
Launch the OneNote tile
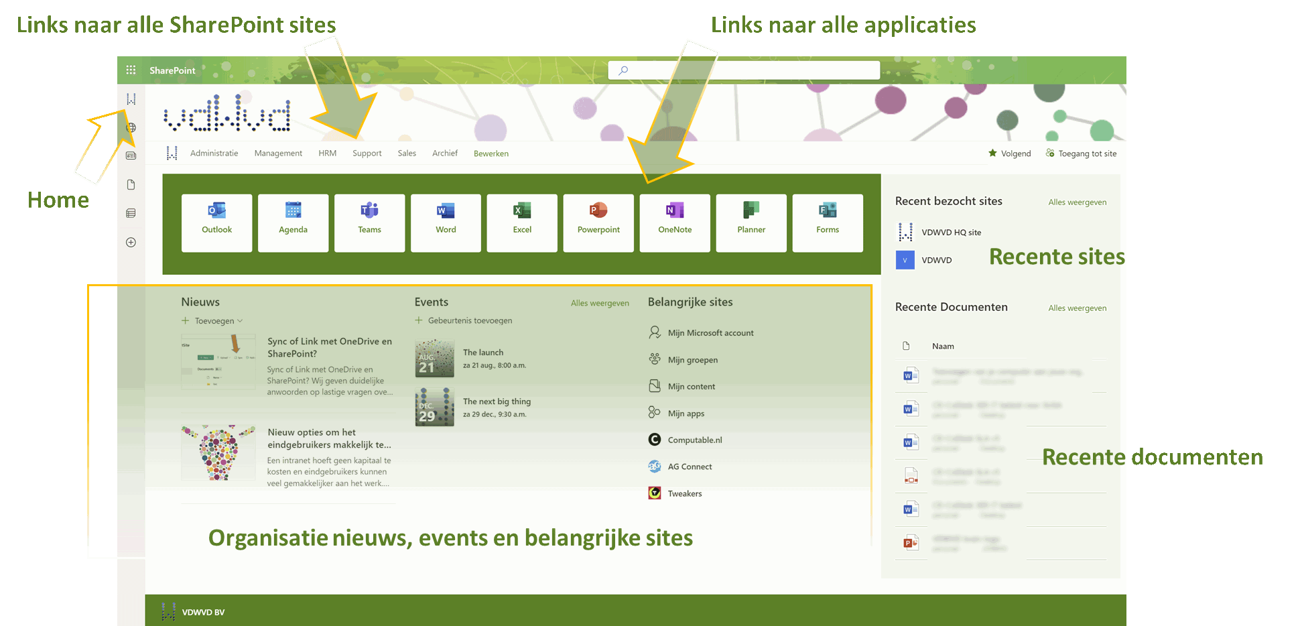(675, 223)
